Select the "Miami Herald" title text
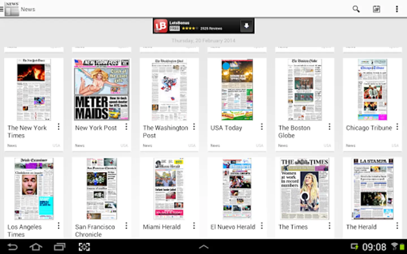Viewport: 407px width, 254px height. (162, 227)
